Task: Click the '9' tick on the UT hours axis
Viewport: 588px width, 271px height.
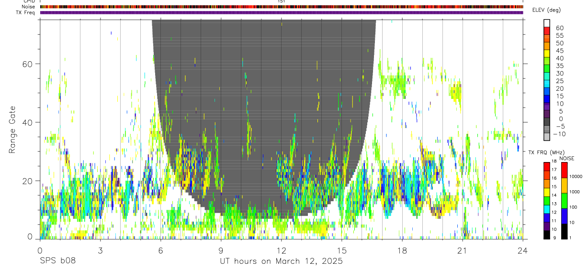Action: pyautogui.click(x=221, y=250)
